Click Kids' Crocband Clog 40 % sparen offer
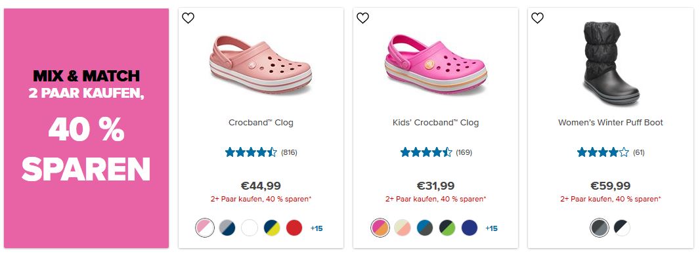This screenshot has height=254, width=700. click(x=436, y=199)
